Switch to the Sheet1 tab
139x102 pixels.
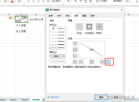point(13,100)
